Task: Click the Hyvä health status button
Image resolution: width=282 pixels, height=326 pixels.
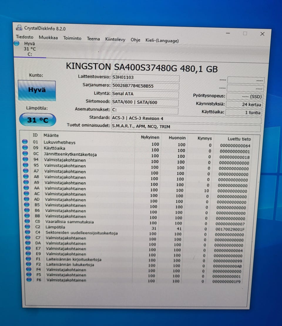Action: click(x=37, y=90)
